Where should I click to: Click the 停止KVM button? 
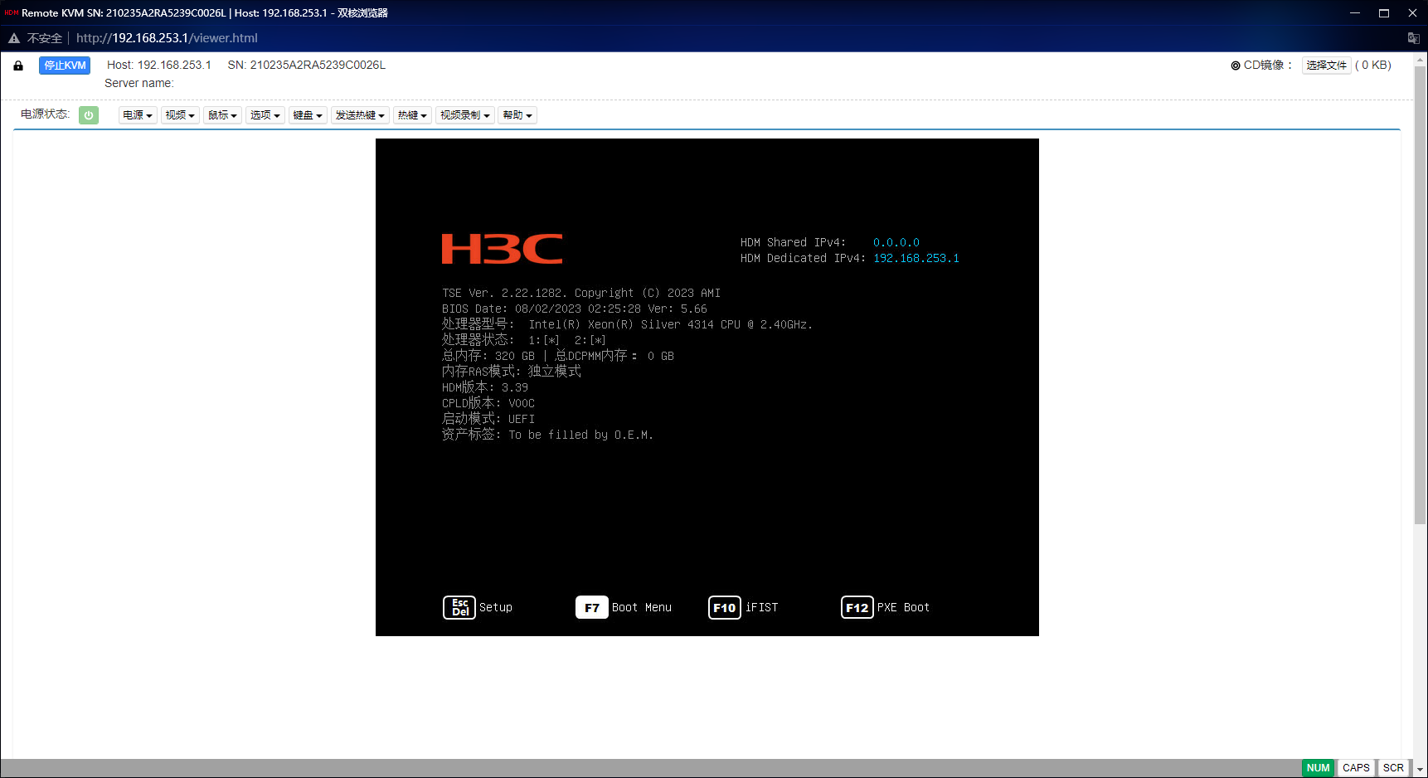[65, 66]
